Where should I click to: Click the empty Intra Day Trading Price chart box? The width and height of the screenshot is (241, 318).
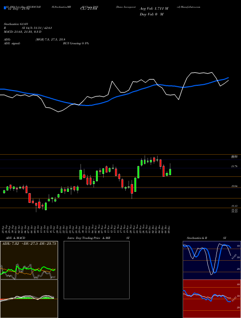point(96,270)
